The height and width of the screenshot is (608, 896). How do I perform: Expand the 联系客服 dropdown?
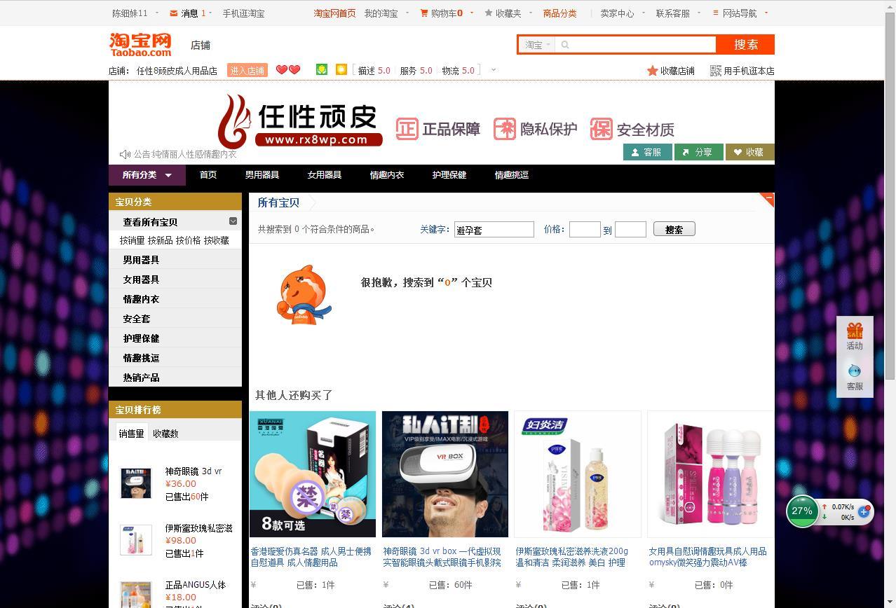(x=700, y=13)
